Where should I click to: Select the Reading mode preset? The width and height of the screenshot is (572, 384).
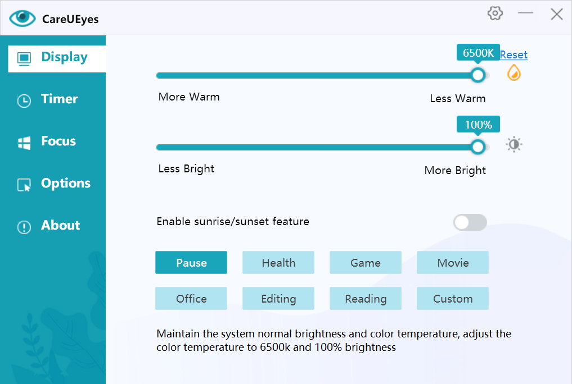click(366, 299)
